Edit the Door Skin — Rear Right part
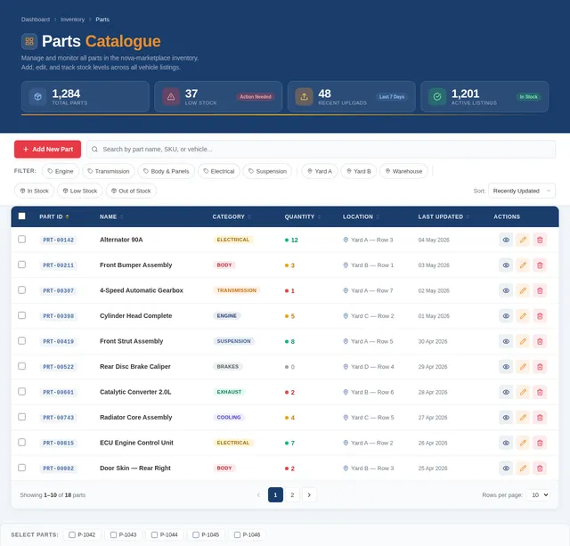Image resolution: width=570 pixels, height=546 pixels. 523,469
